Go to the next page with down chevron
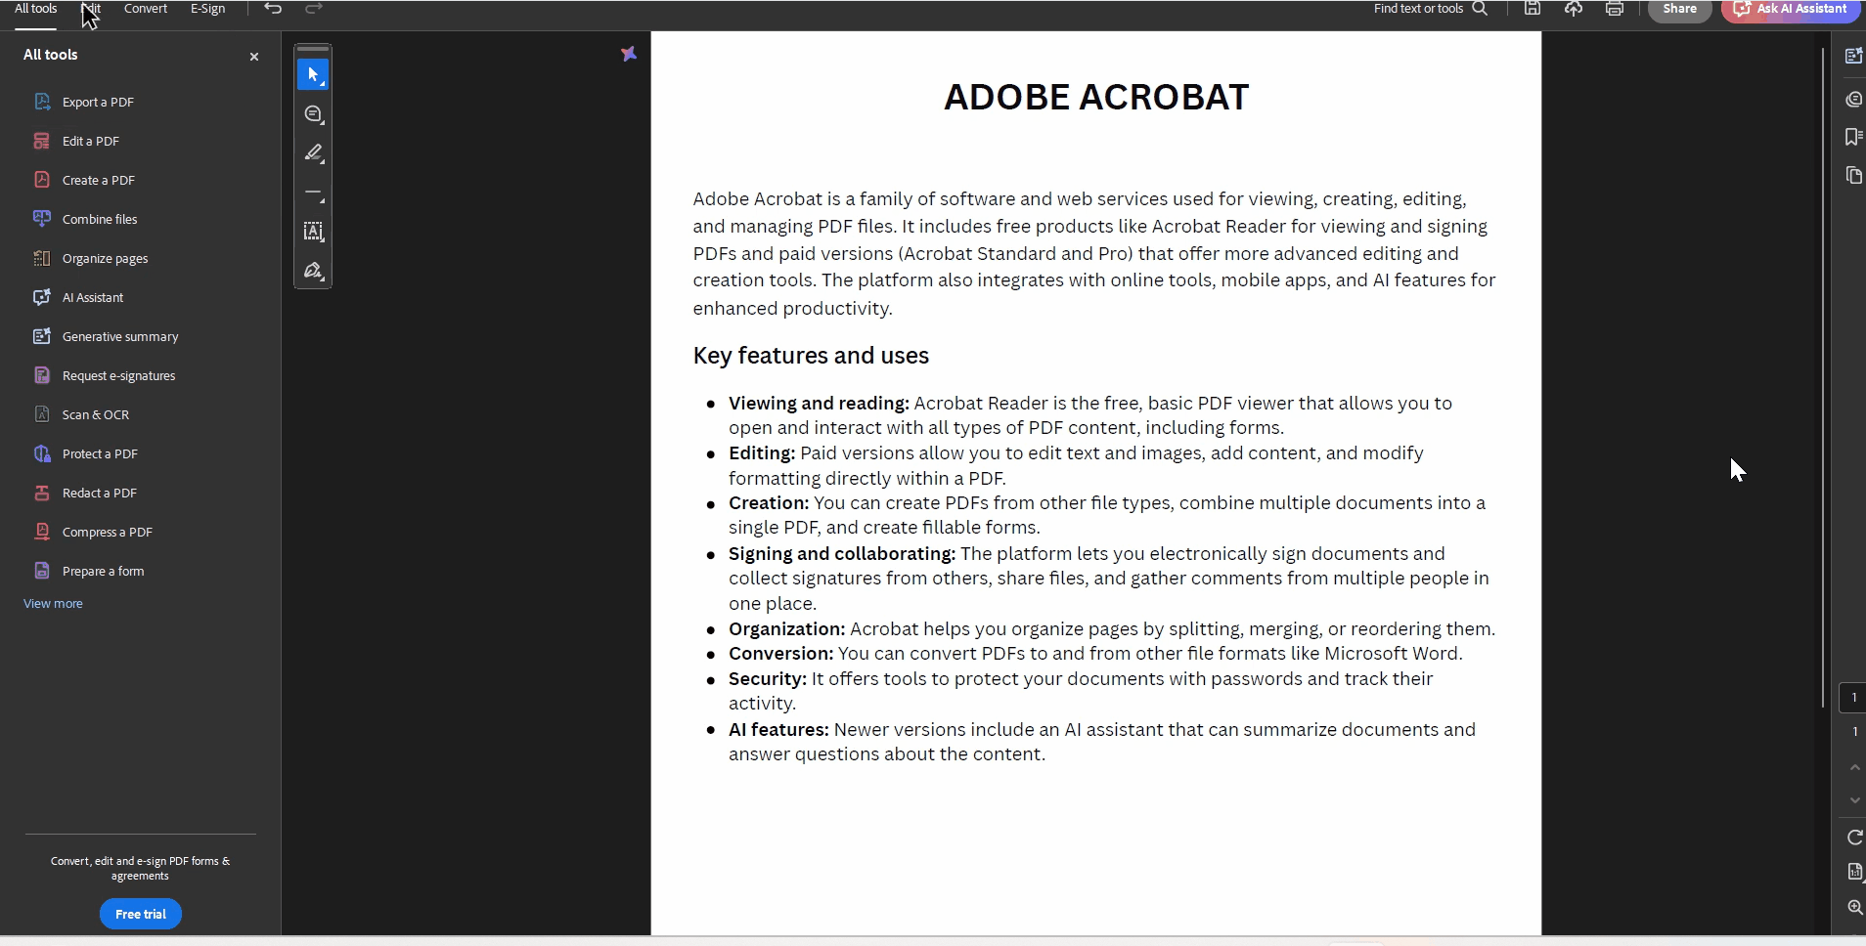This screenshot has width=1866, height=946. [x=1854, y=800]
